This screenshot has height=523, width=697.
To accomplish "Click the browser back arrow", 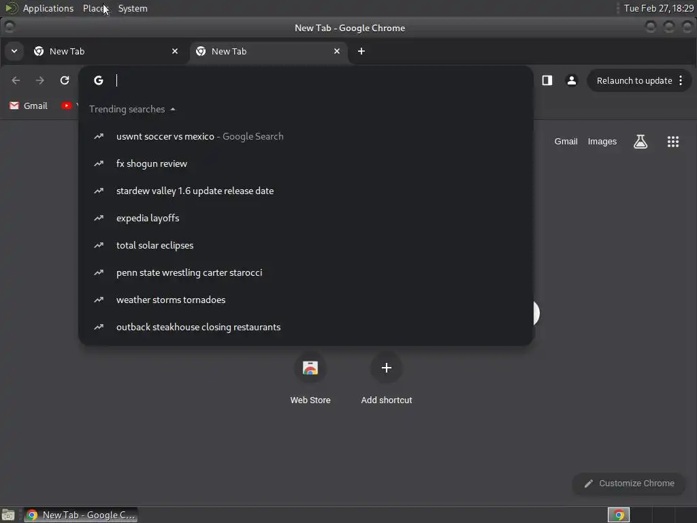I will pos(16,80).
